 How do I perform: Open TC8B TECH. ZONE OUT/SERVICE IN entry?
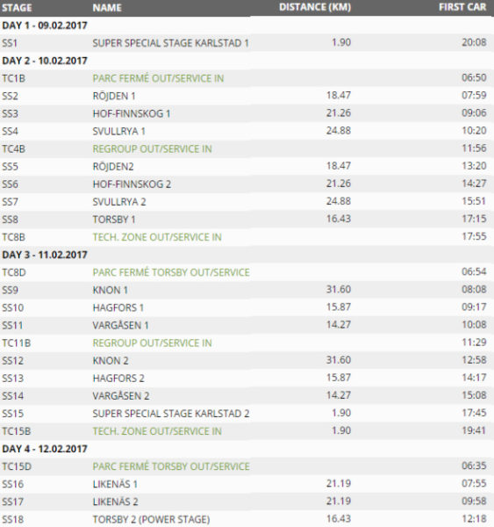(x=157, y=237)
